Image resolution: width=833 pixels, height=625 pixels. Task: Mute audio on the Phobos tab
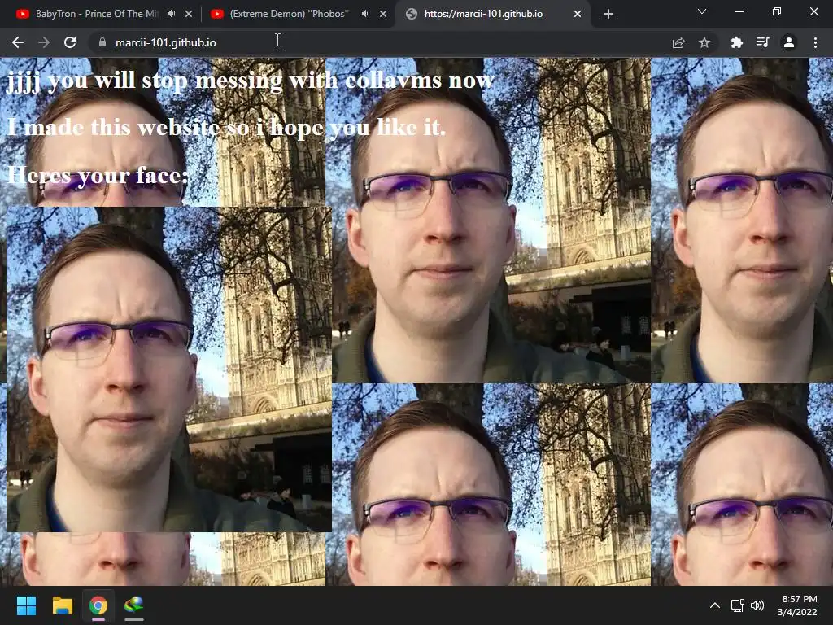point(365,14)
